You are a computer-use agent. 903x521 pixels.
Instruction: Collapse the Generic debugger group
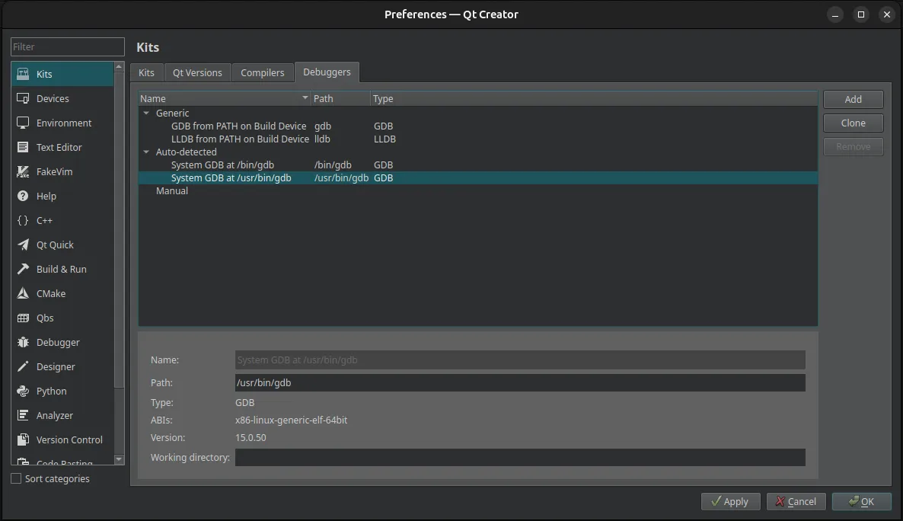(x=146, y=113)
